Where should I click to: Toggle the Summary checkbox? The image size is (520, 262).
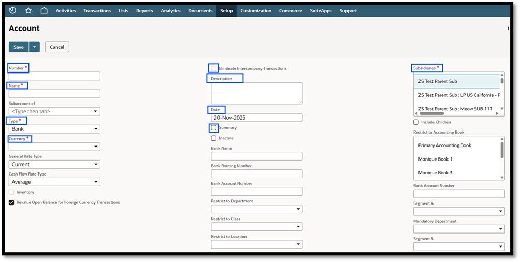click(x=214, y=128)
